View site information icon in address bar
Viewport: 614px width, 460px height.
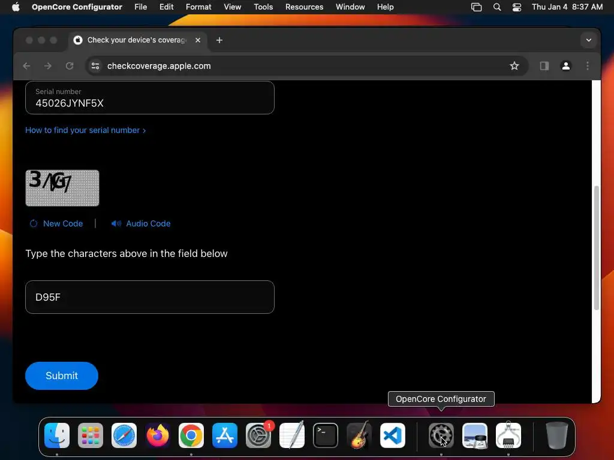pos(95,66)
